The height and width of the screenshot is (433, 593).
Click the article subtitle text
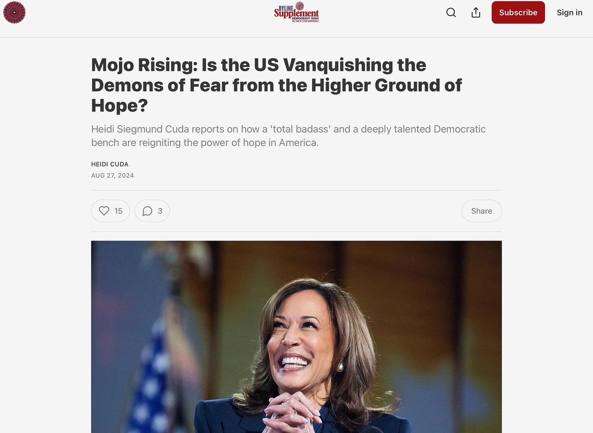(288, 136)
